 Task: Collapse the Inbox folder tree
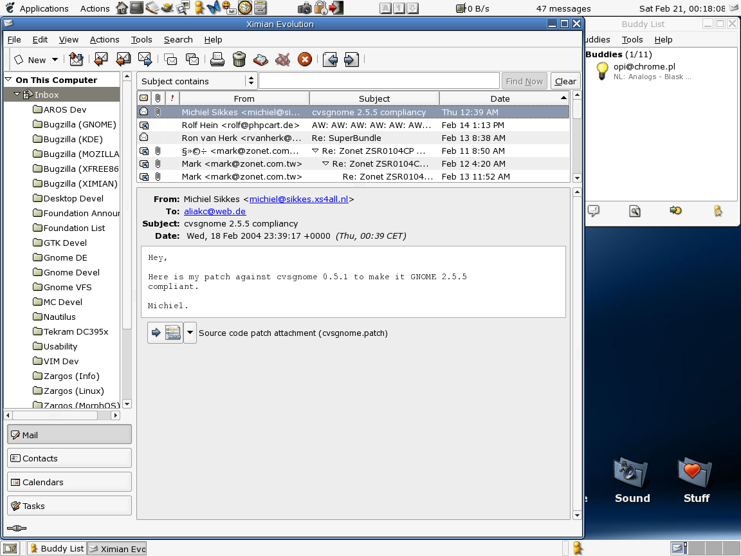(17, 95)
